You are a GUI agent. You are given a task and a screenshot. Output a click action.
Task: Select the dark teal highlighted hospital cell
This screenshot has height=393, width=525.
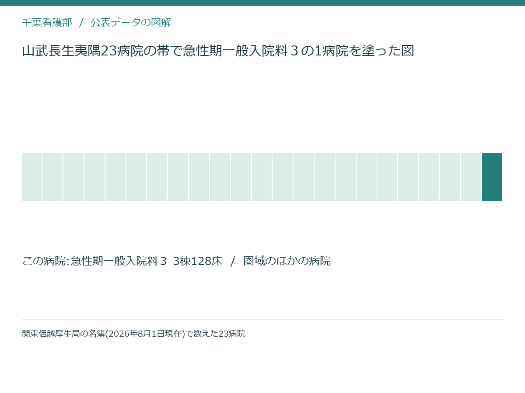(x=492, y=177)
